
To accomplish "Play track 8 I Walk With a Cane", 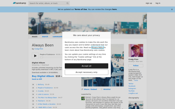I will 33,107.
